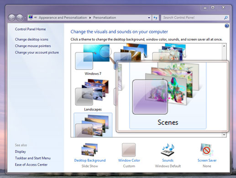The height and width of the screenshot is (178, 236).
Task: Click the Window Color link text
Action: coord(129,160)
